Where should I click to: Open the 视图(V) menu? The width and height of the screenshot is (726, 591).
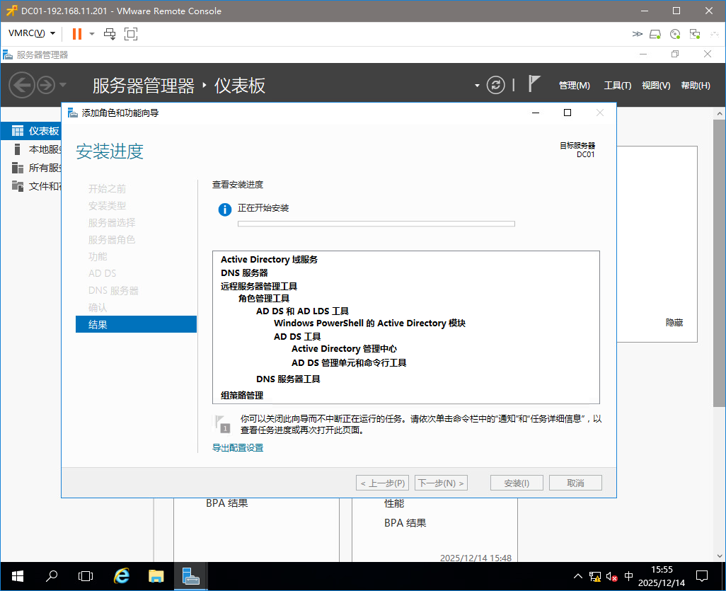click(x=656, y=86)
